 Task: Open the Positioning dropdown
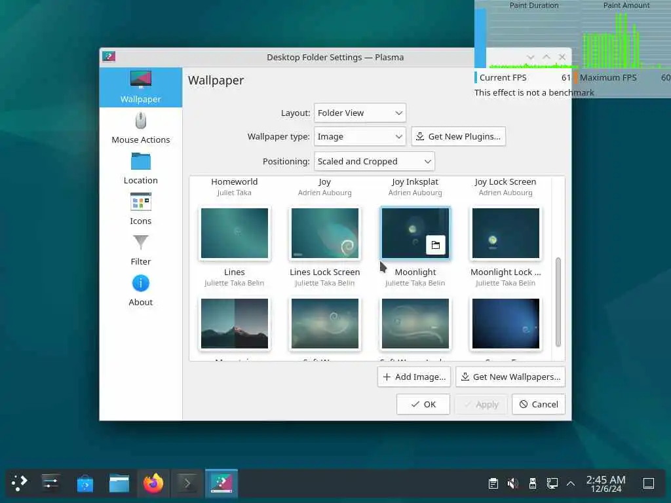point(374,161)
